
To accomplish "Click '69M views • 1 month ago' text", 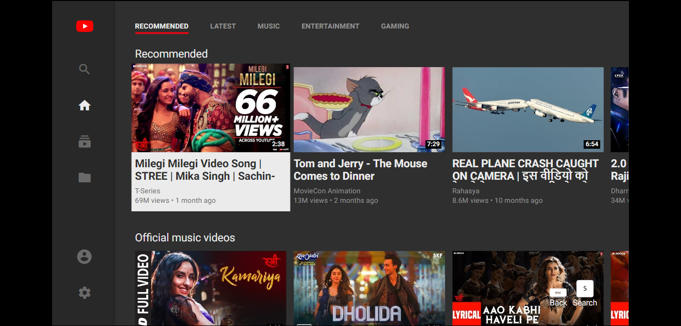I will [x=175, y=200].
